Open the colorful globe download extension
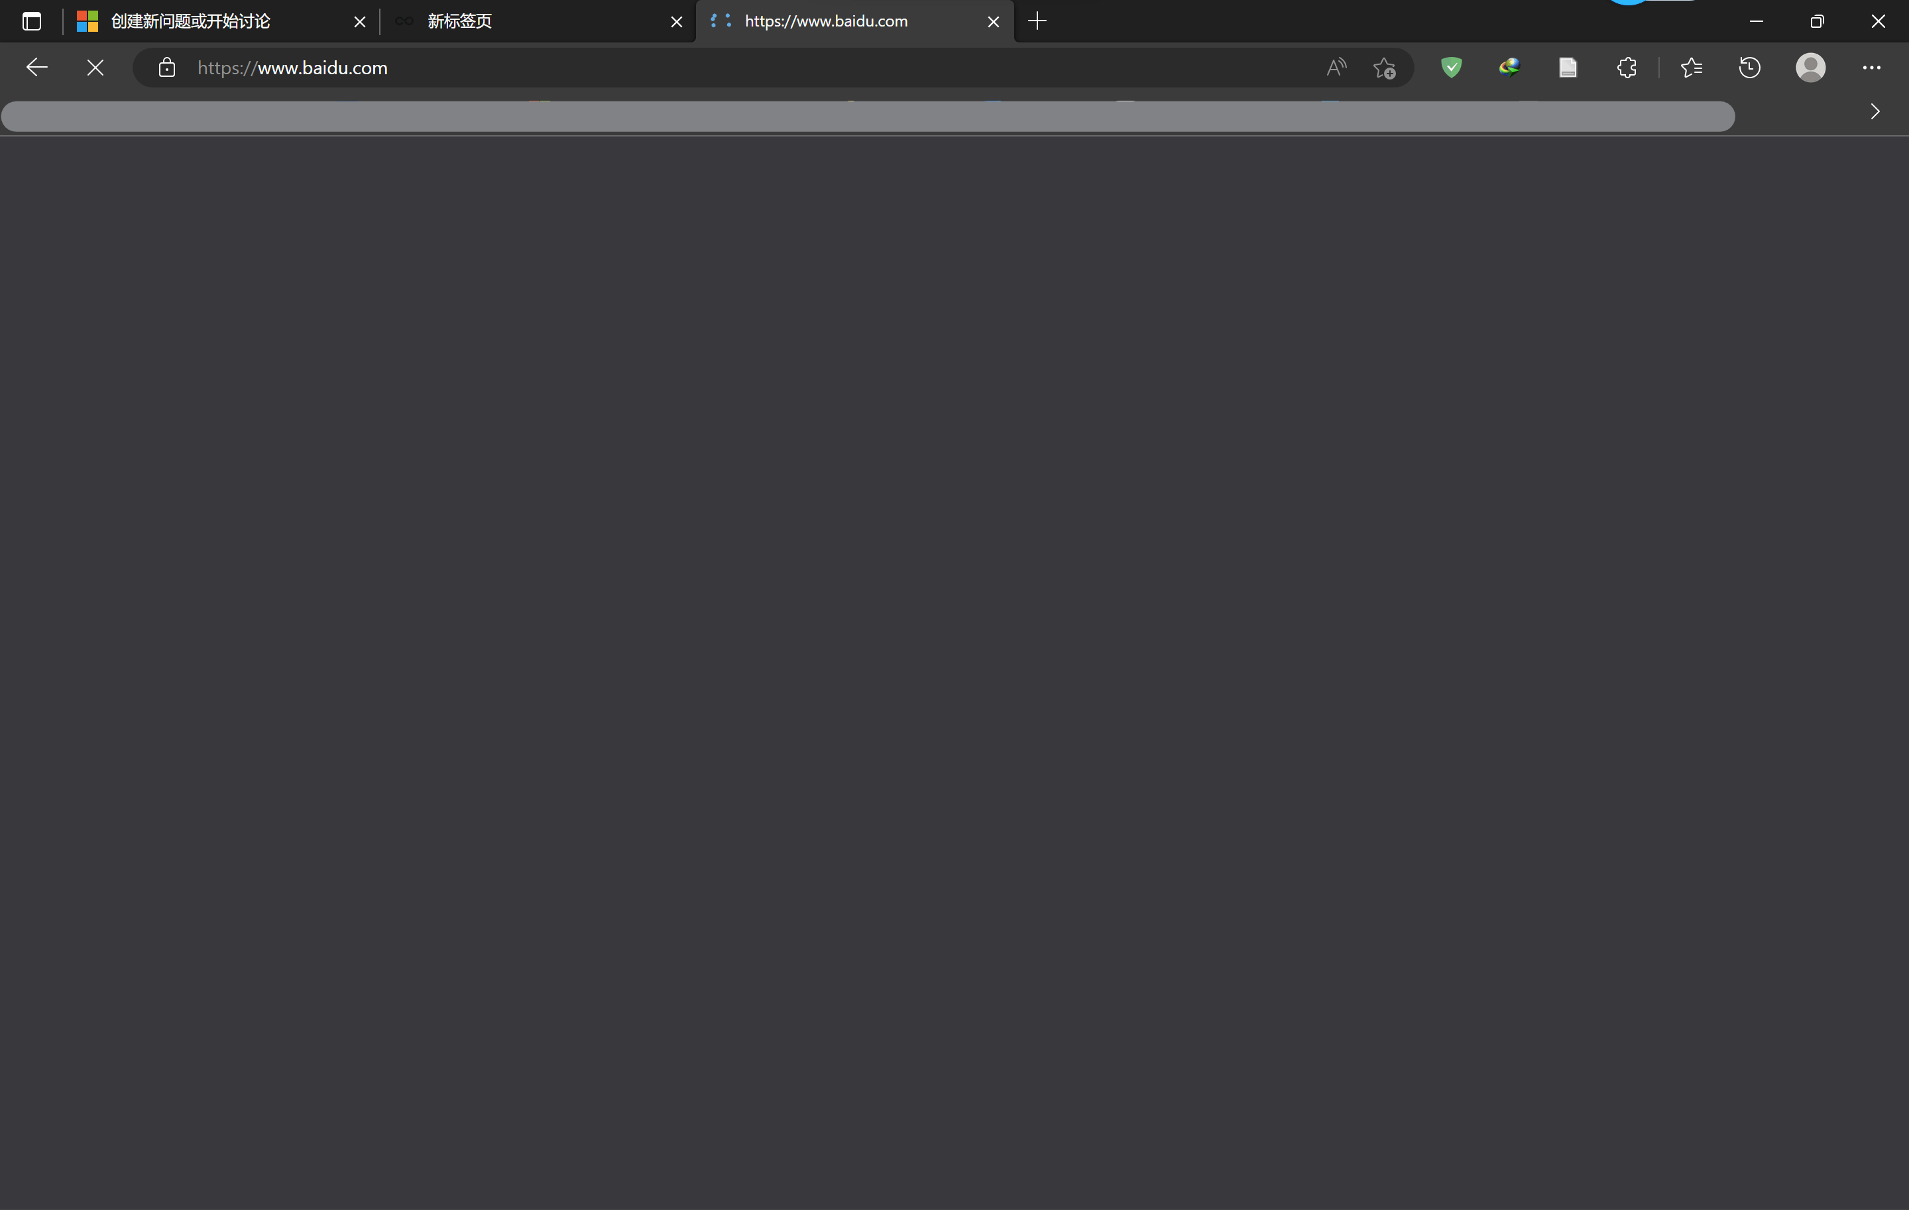1909x1210 pixels. point(1509,68)
